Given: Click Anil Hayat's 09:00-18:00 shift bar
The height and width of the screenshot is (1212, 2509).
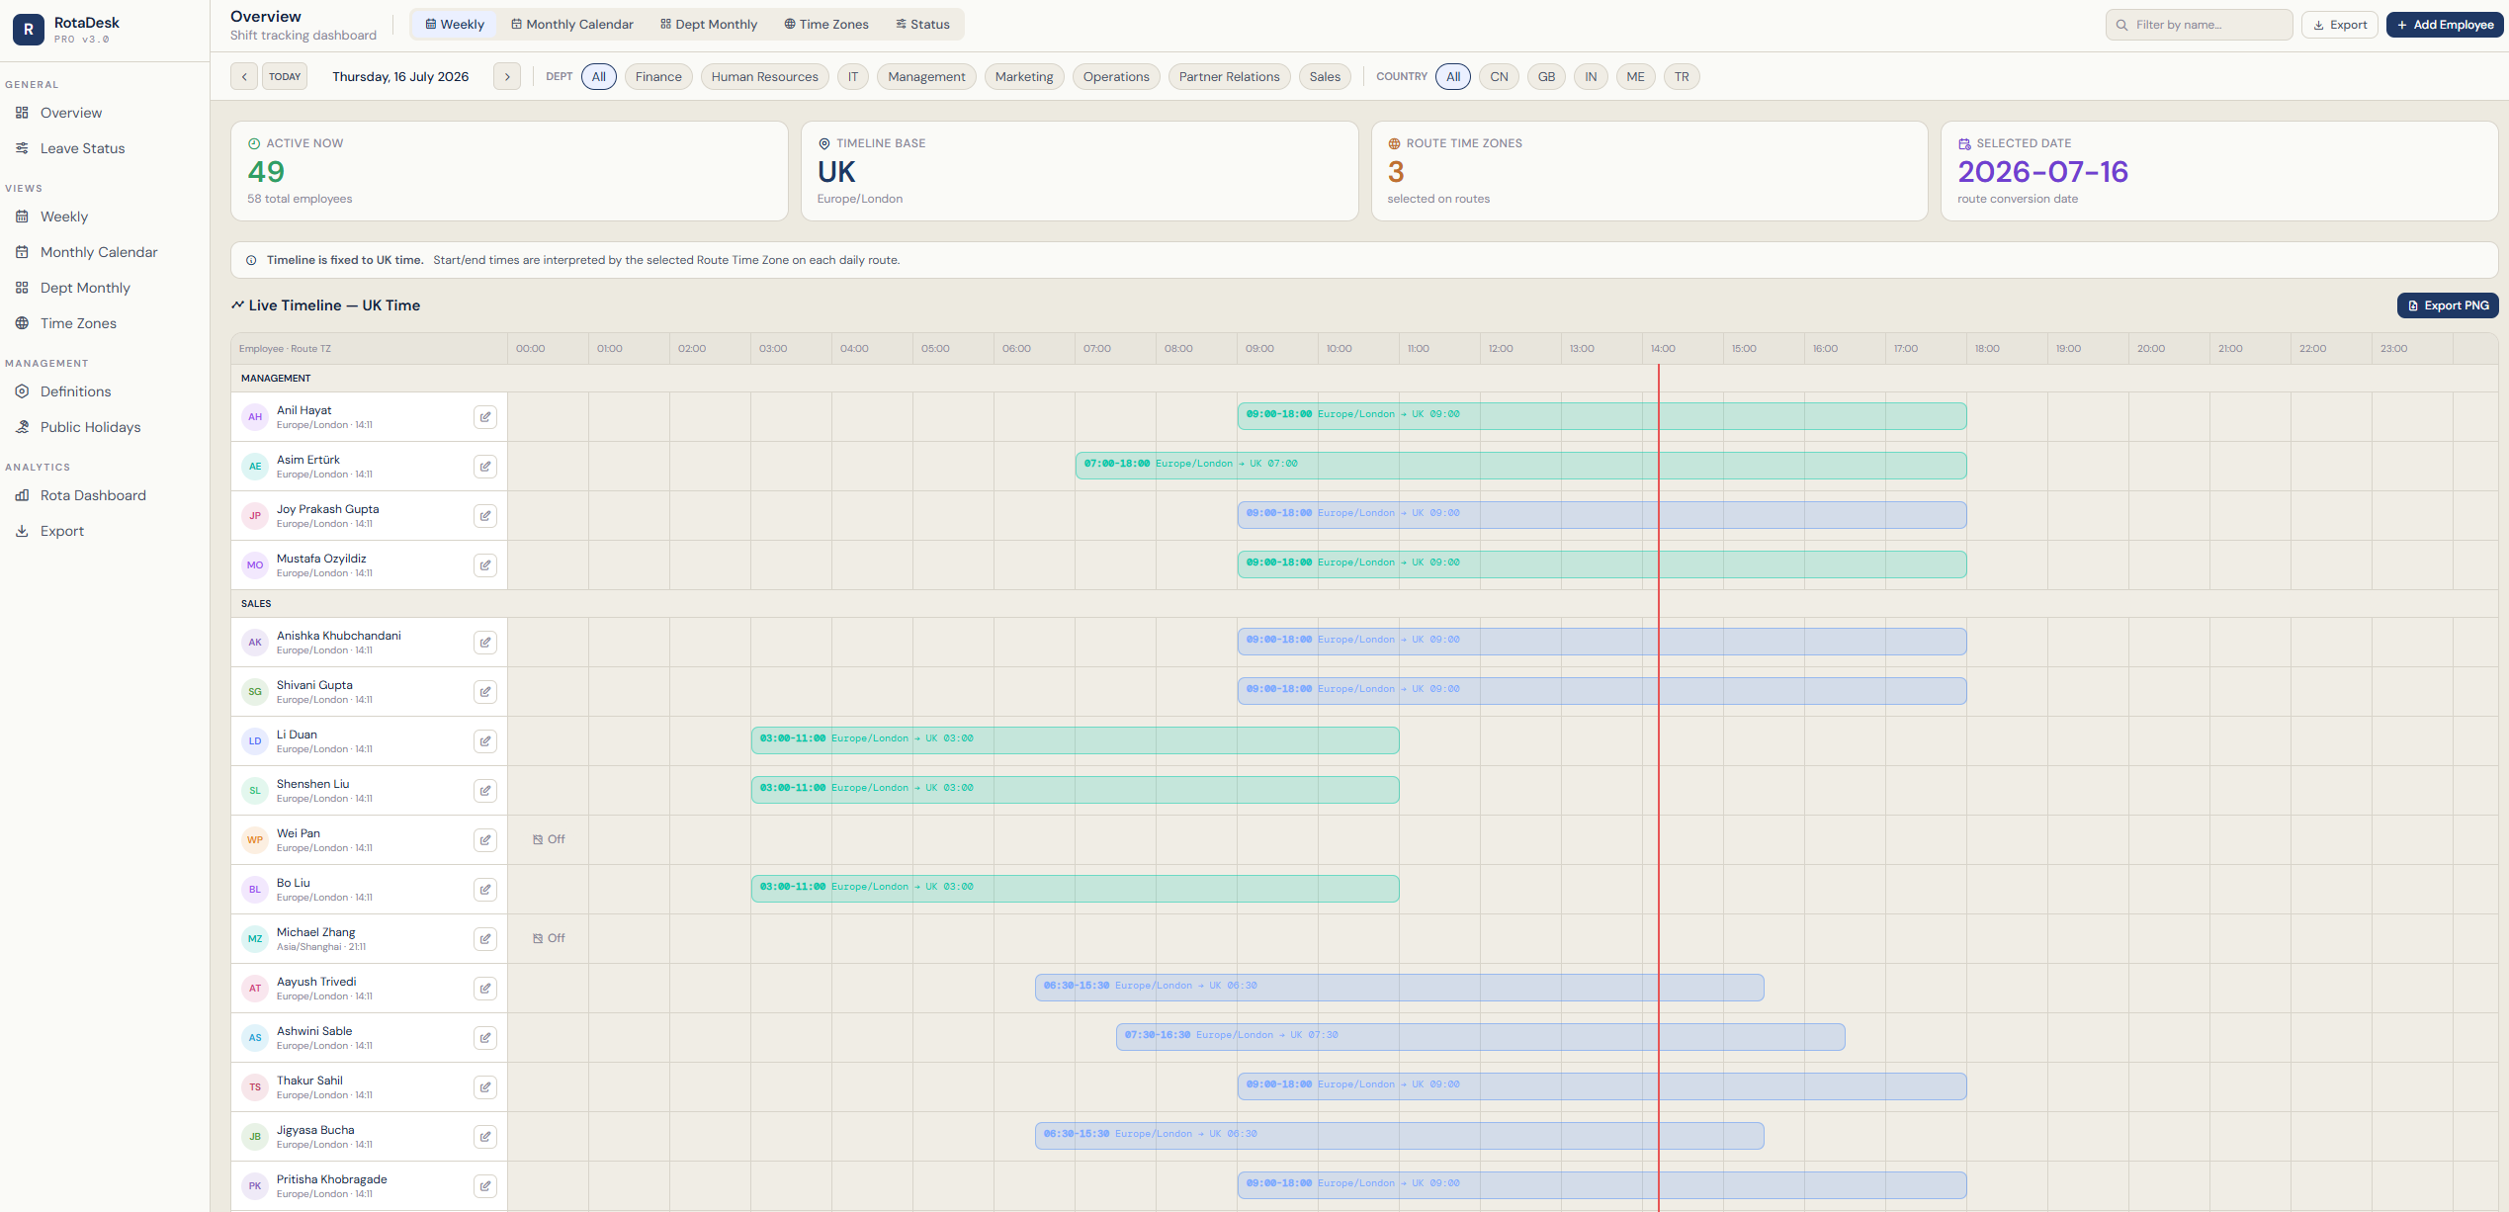Looking at the screenshot, I should pyautogui.click(x=1602, y=416).
